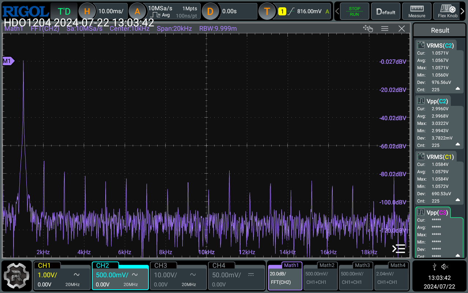
Task: Click the 10.00ms/ timebase value
Action: click(x=111, y=11)
